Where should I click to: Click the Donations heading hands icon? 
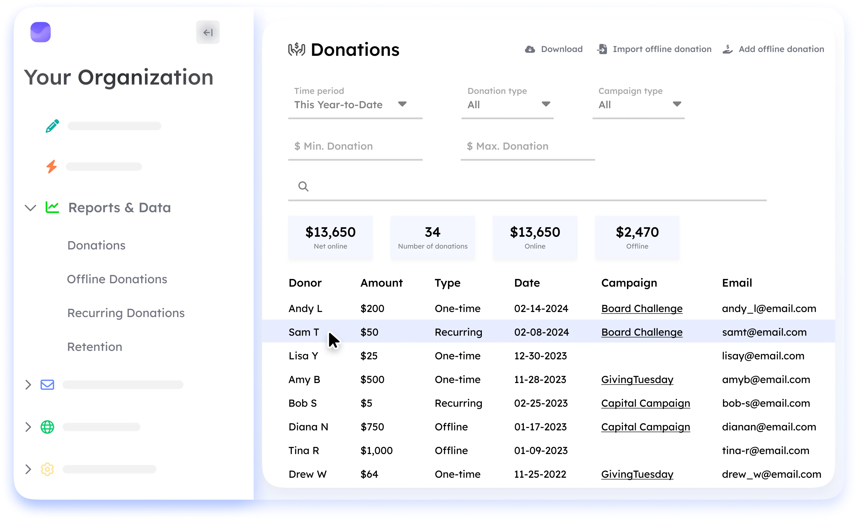[297, 49]
